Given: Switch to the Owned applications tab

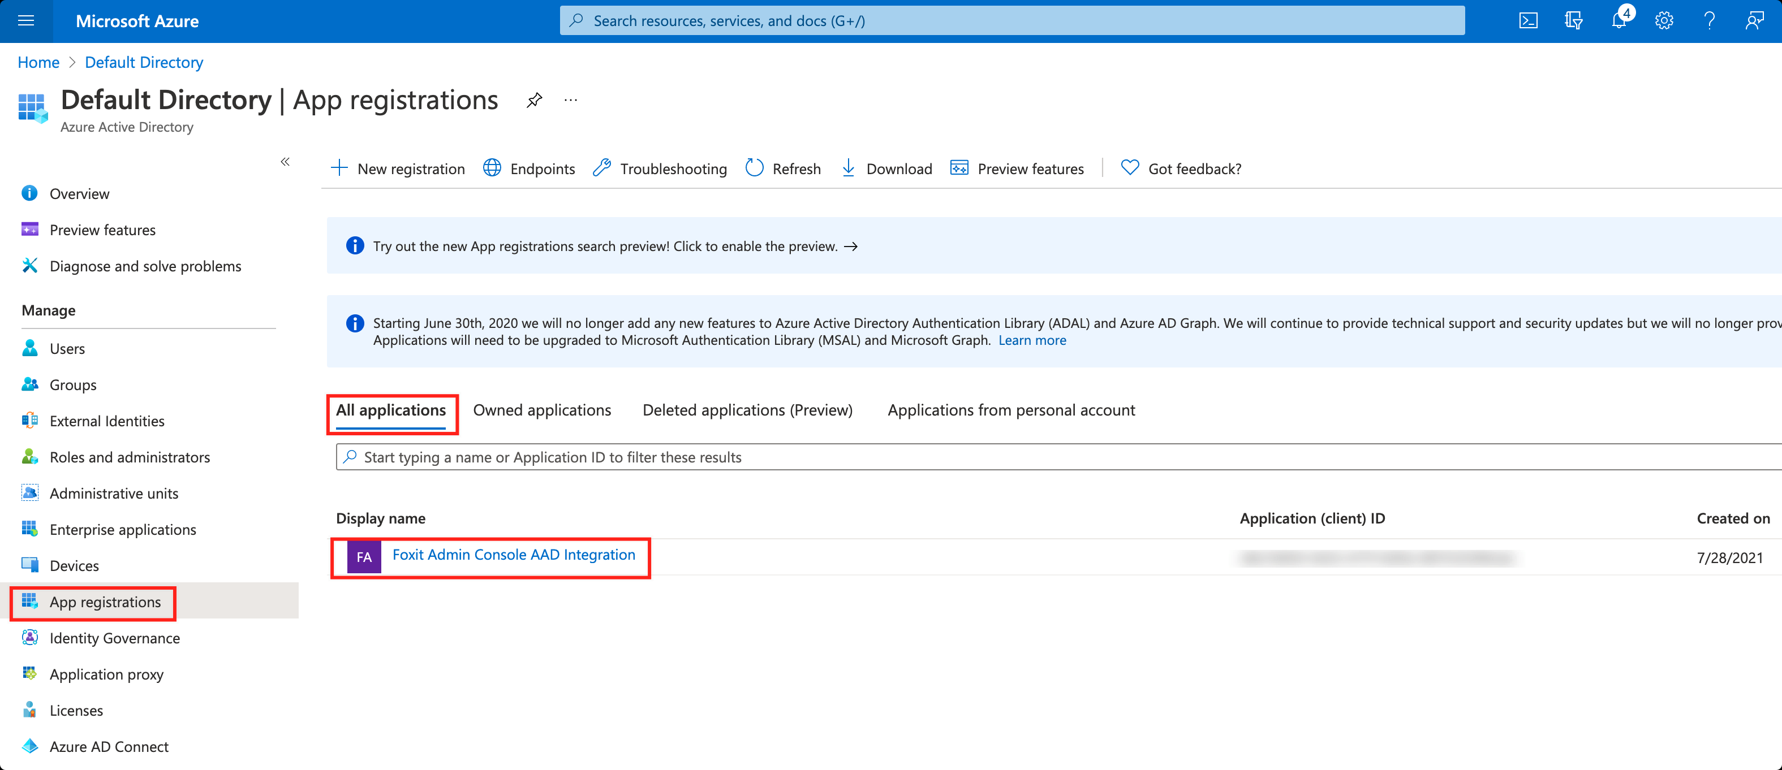Looking at the screenshot, I should [x=541, y=410].
